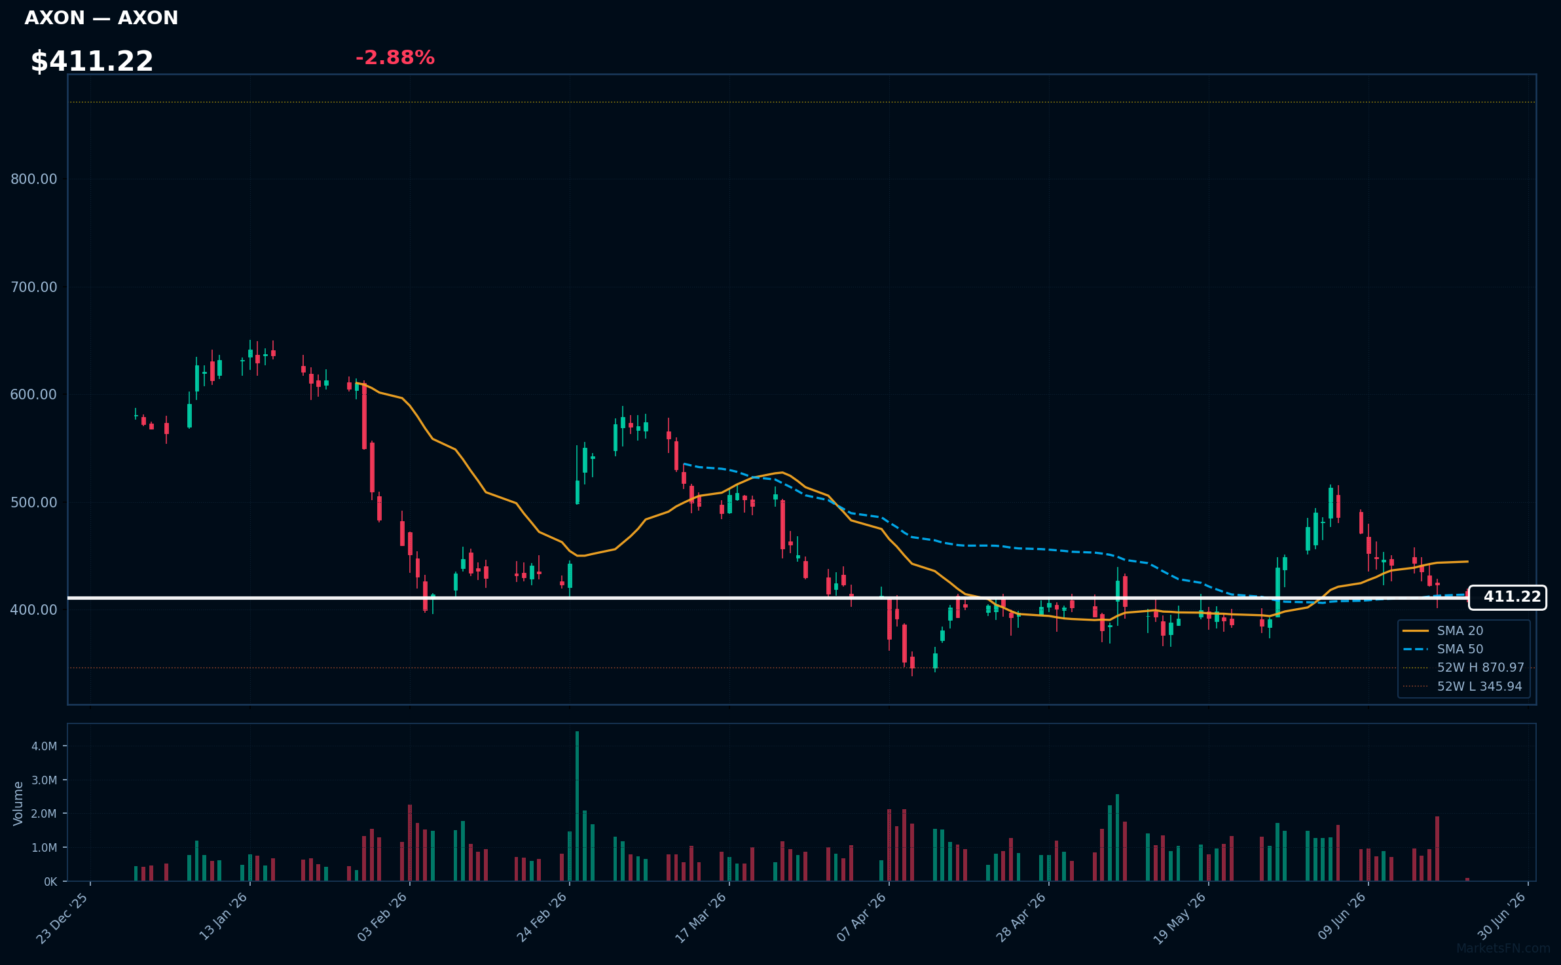Click the 600.00 price axis label
1561x965 pixels.
pyautogui.click(x=34, y=395)
